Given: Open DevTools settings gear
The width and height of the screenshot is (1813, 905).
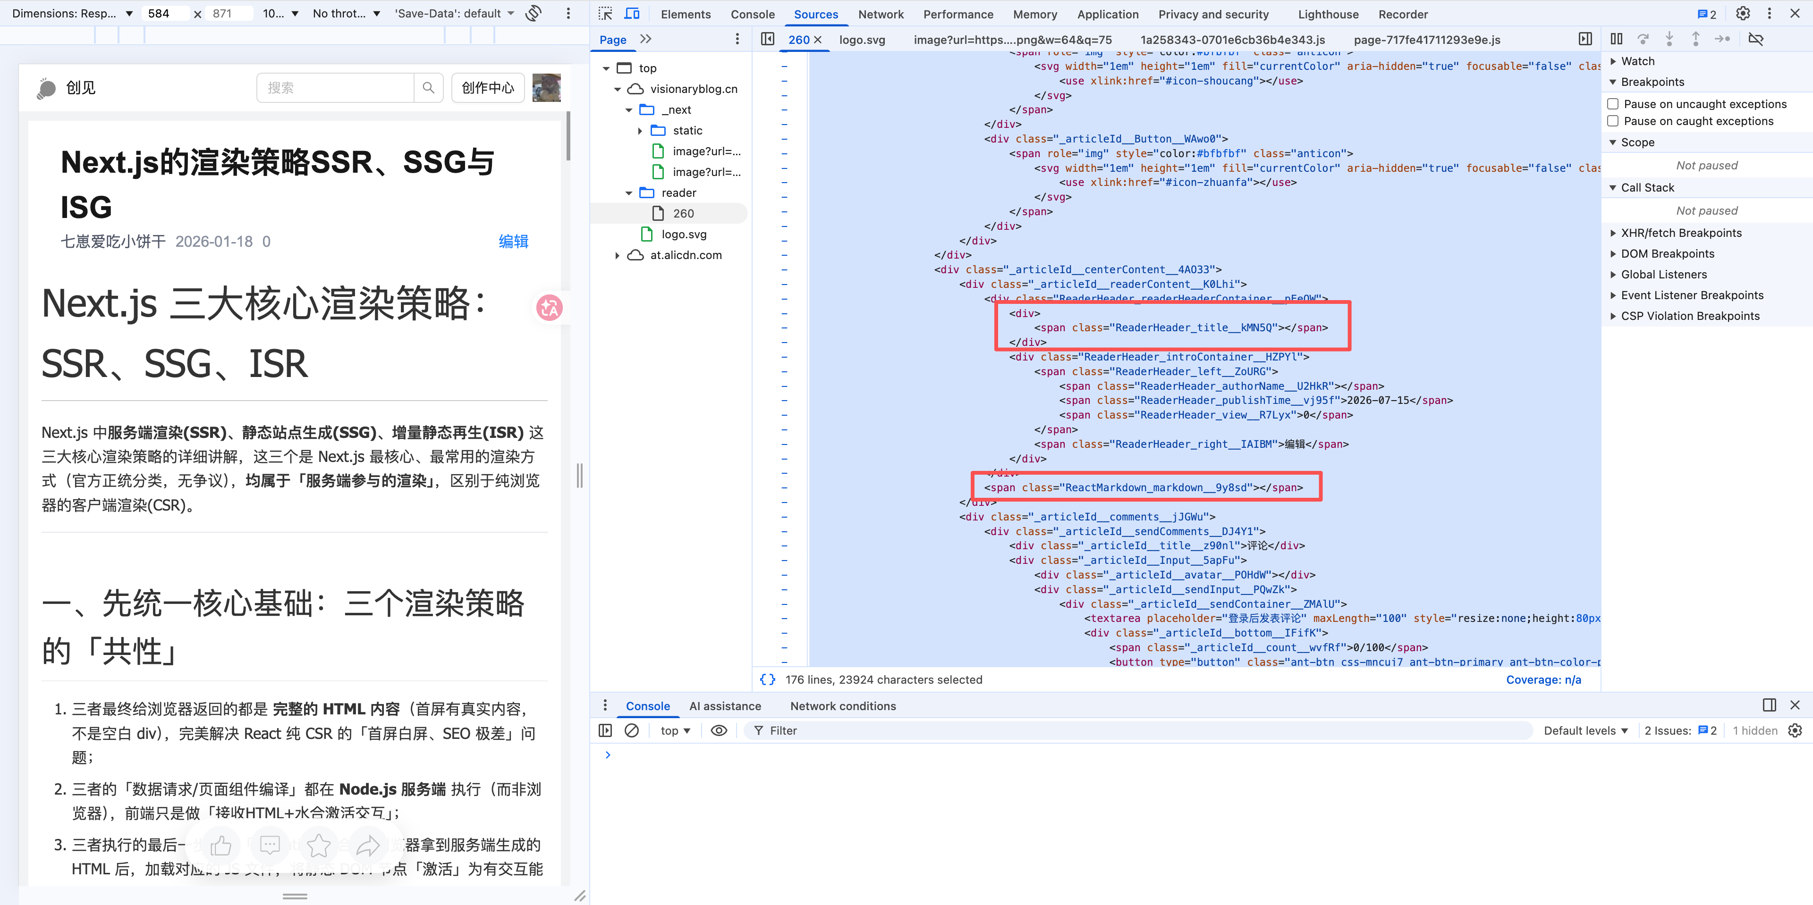Looking at the screenshot, I should pos(1743,13).
